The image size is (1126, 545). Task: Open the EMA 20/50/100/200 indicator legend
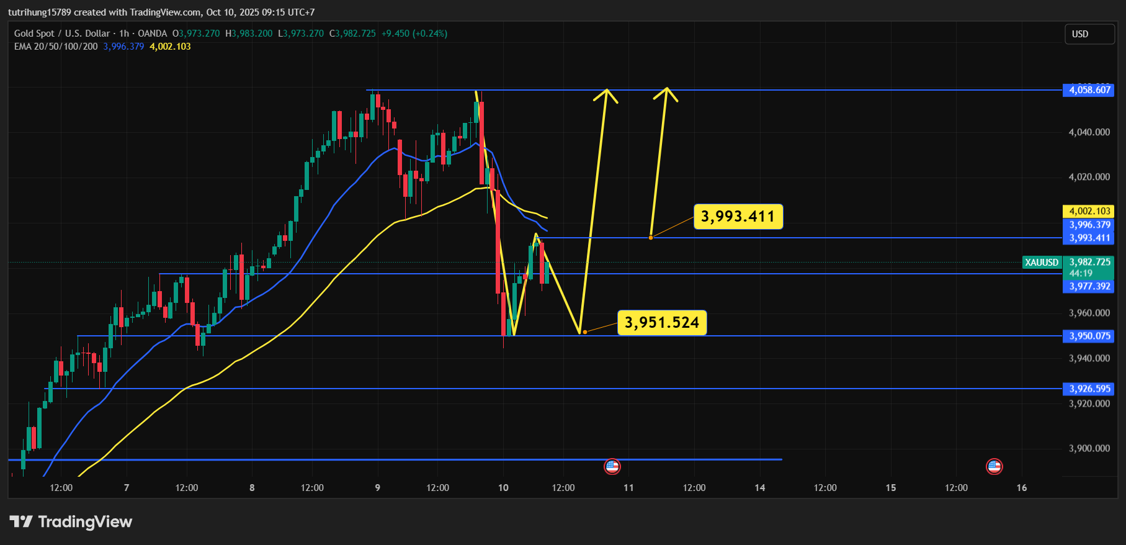pos(56,47)
